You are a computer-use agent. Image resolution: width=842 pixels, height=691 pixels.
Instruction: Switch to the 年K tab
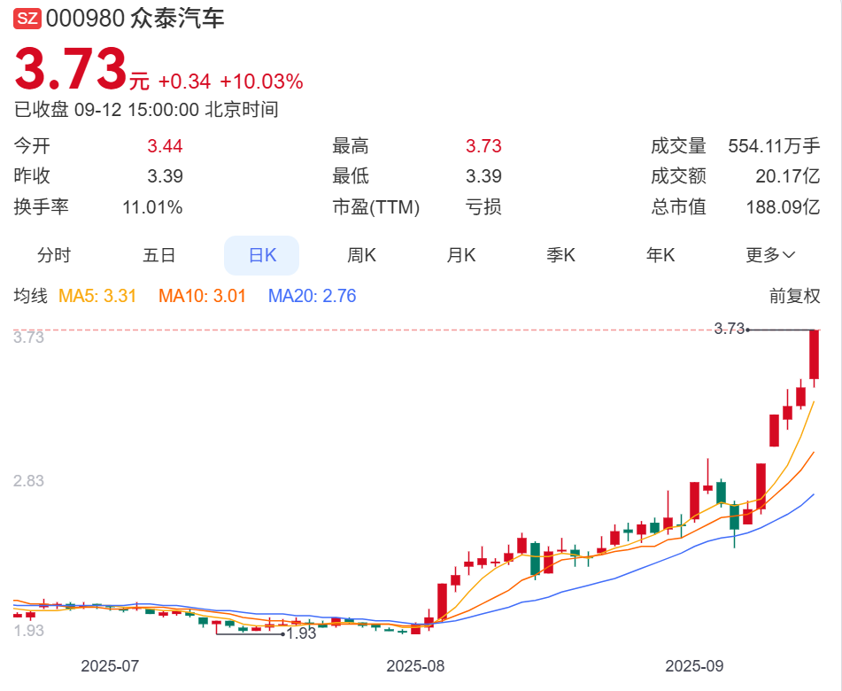tap(660, 255)
